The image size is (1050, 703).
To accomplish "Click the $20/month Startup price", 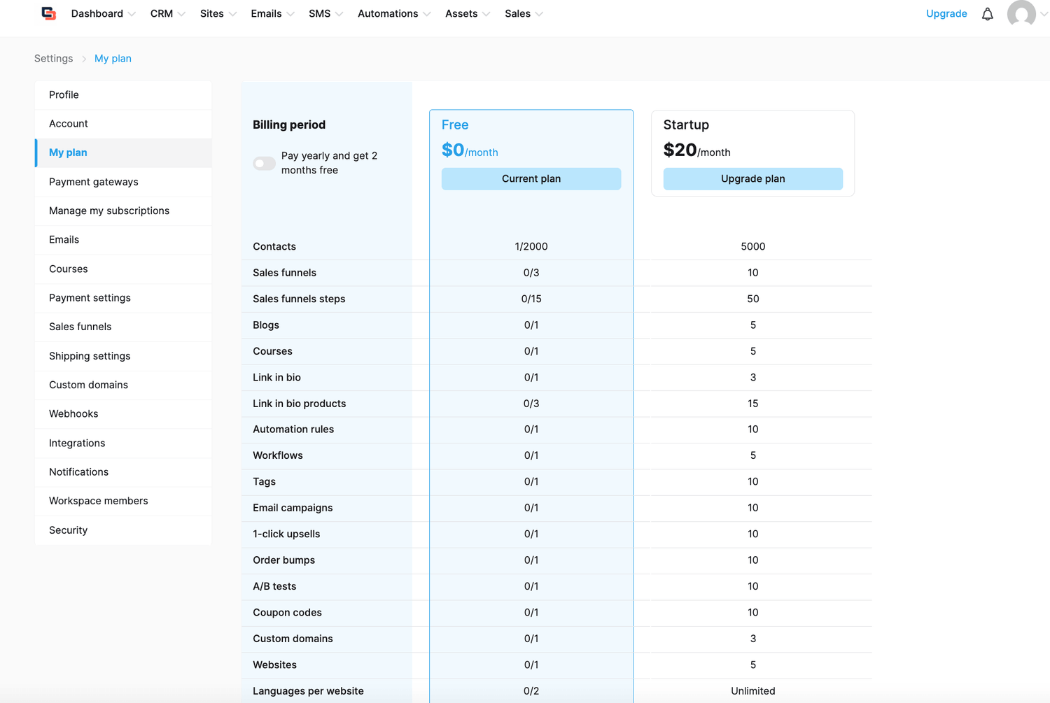I will [696, 150].
